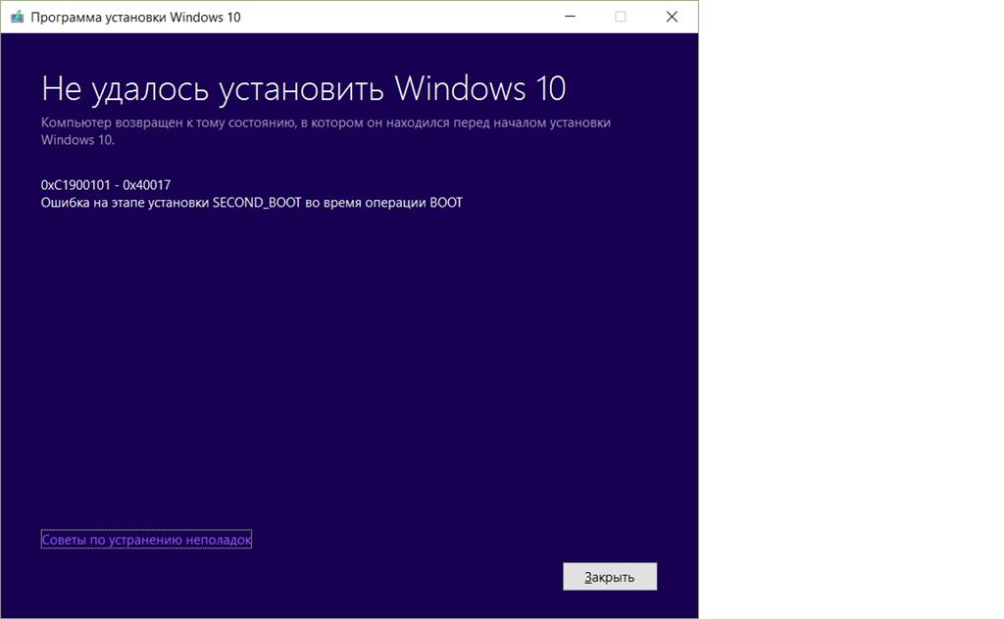Click the disabled maximize button in the title bar
The image size is (1004, 619).
(621, 17)
